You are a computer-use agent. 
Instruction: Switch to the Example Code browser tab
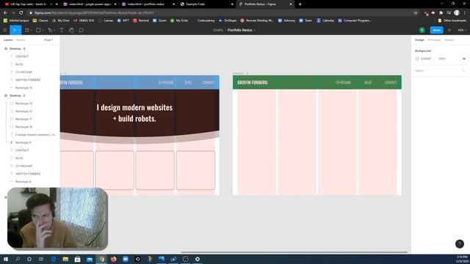coord(206,4)
